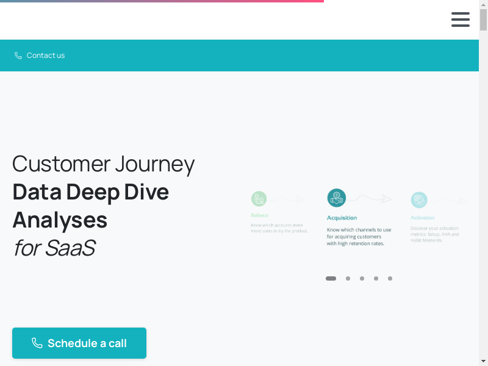Click the phone icon inside the Schedule a call button

point(37,343)
